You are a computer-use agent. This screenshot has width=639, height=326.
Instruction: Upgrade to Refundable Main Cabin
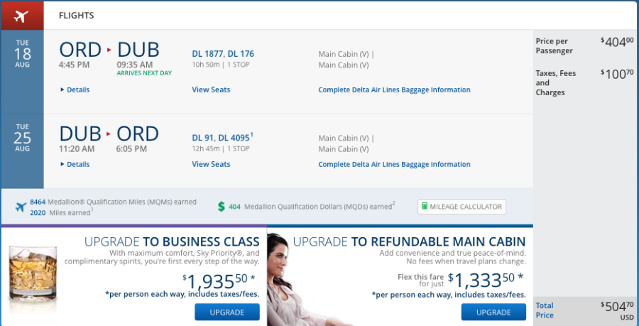[493, 313]
